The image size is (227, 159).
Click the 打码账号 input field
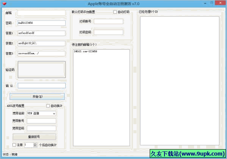pyautogui.click(x=108, y=22)
